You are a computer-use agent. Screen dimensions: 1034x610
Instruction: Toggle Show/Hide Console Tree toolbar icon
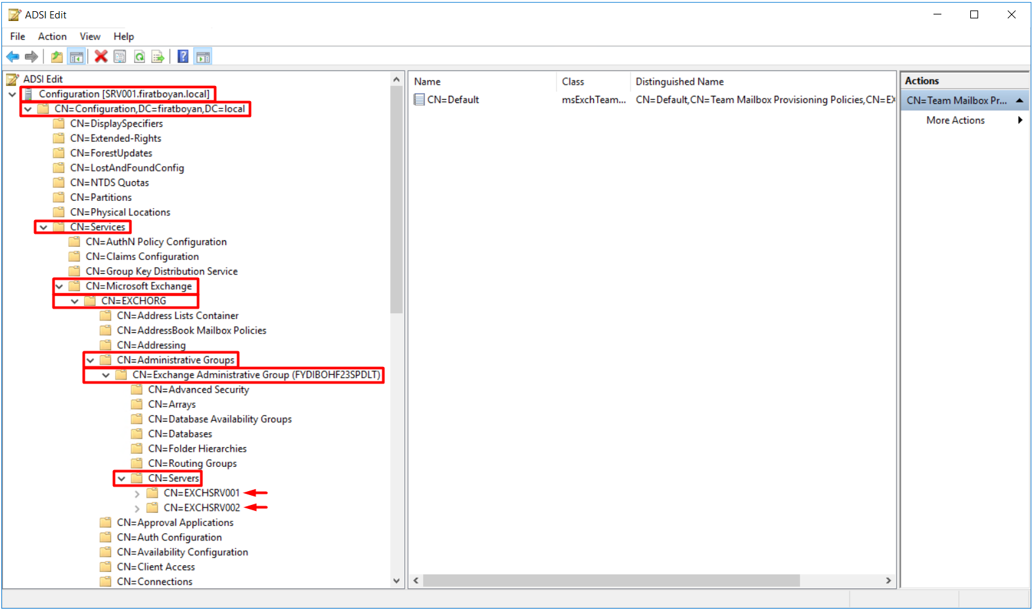pyautogui.click(x=77, y=56)
